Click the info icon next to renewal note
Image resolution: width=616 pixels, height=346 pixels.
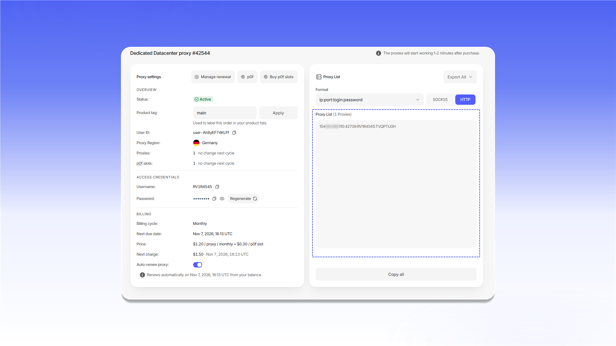coord(142,275)
